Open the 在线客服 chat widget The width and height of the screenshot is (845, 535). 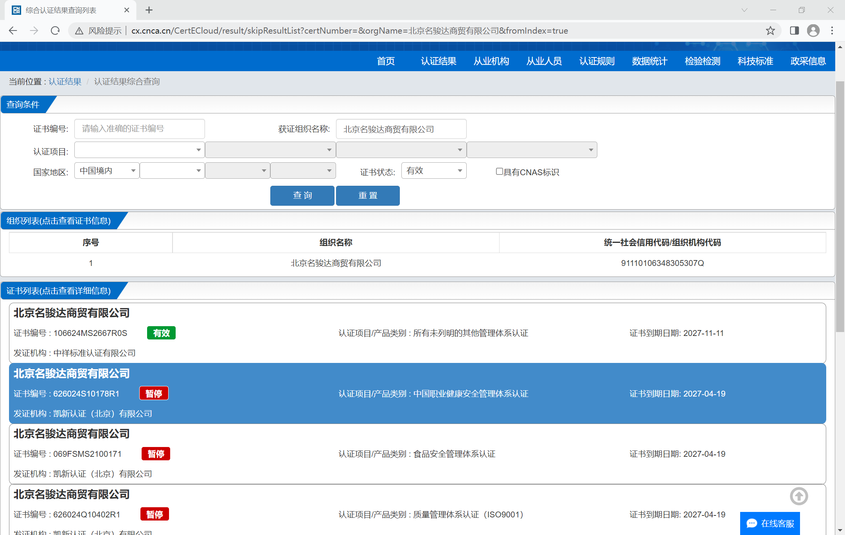click(770, 523)
